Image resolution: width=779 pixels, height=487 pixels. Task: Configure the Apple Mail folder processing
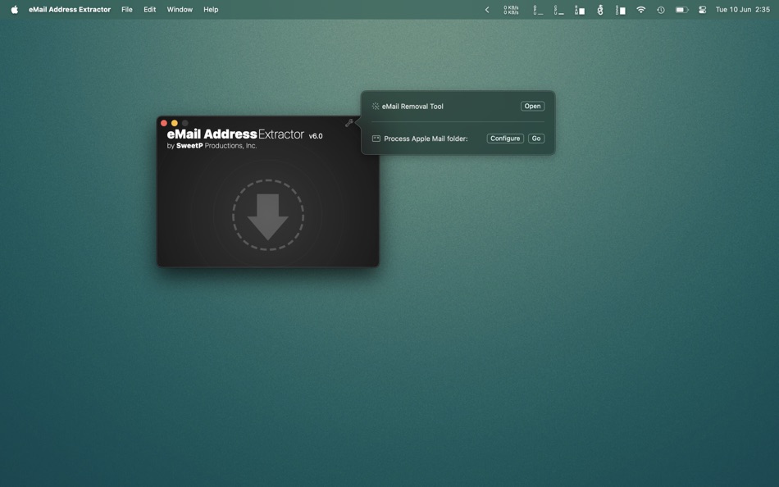coord(505,139)
